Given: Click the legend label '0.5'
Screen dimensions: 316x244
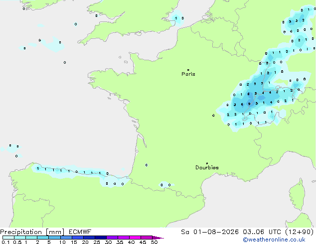Looking at the screenshot, I should point(17,242).
